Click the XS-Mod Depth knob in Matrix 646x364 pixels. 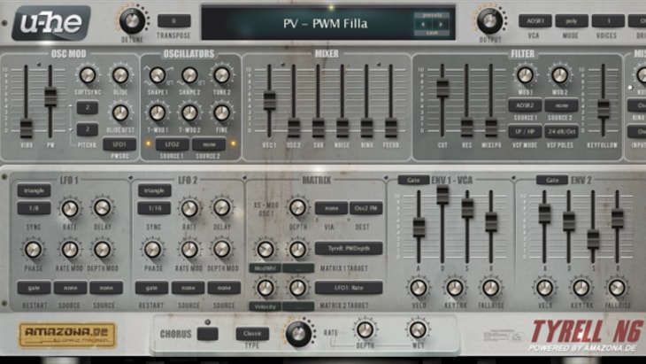[x=297, y=208]
